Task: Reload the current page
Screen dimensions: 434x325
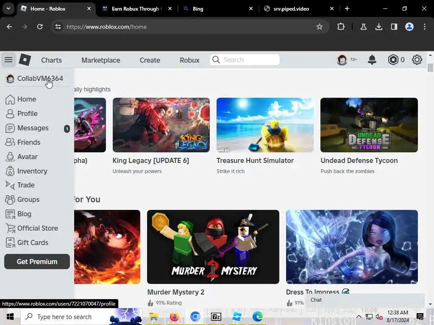Action: pyautogui.click(x=40, y=27)
